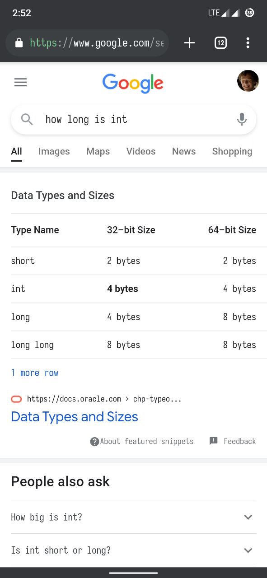
Task: Open a new browser tab with plus icon
Action: (x=189, y=43)
